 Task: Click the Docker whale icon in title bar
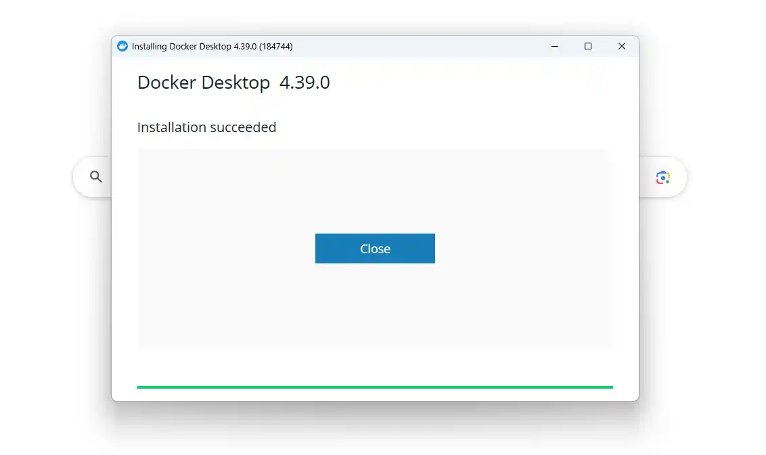point(122,46)
